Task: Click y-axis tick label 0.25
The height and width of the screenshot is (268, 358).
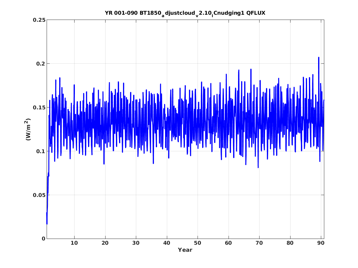Action: click(39, 20)
